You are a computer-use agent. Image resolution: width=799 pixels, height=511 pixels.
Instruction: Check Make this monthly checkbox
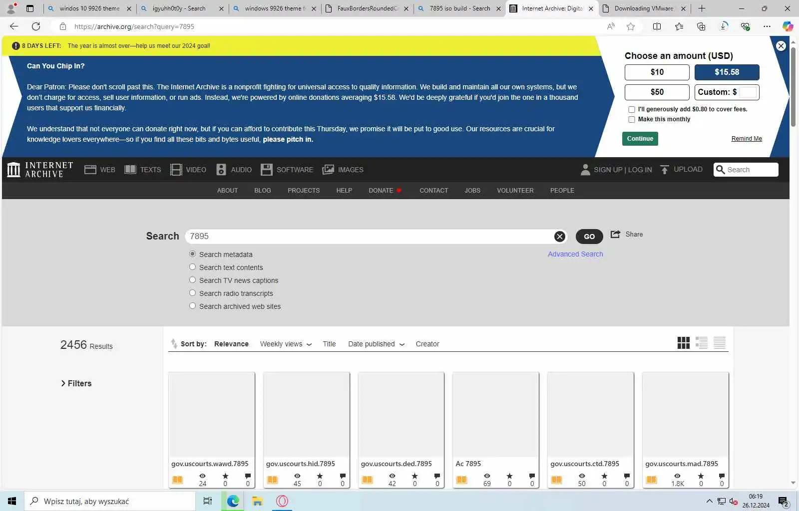click(632, 119)
